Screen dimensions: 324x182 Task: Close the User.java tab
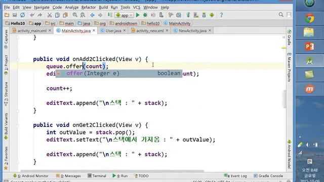point(125,30)
